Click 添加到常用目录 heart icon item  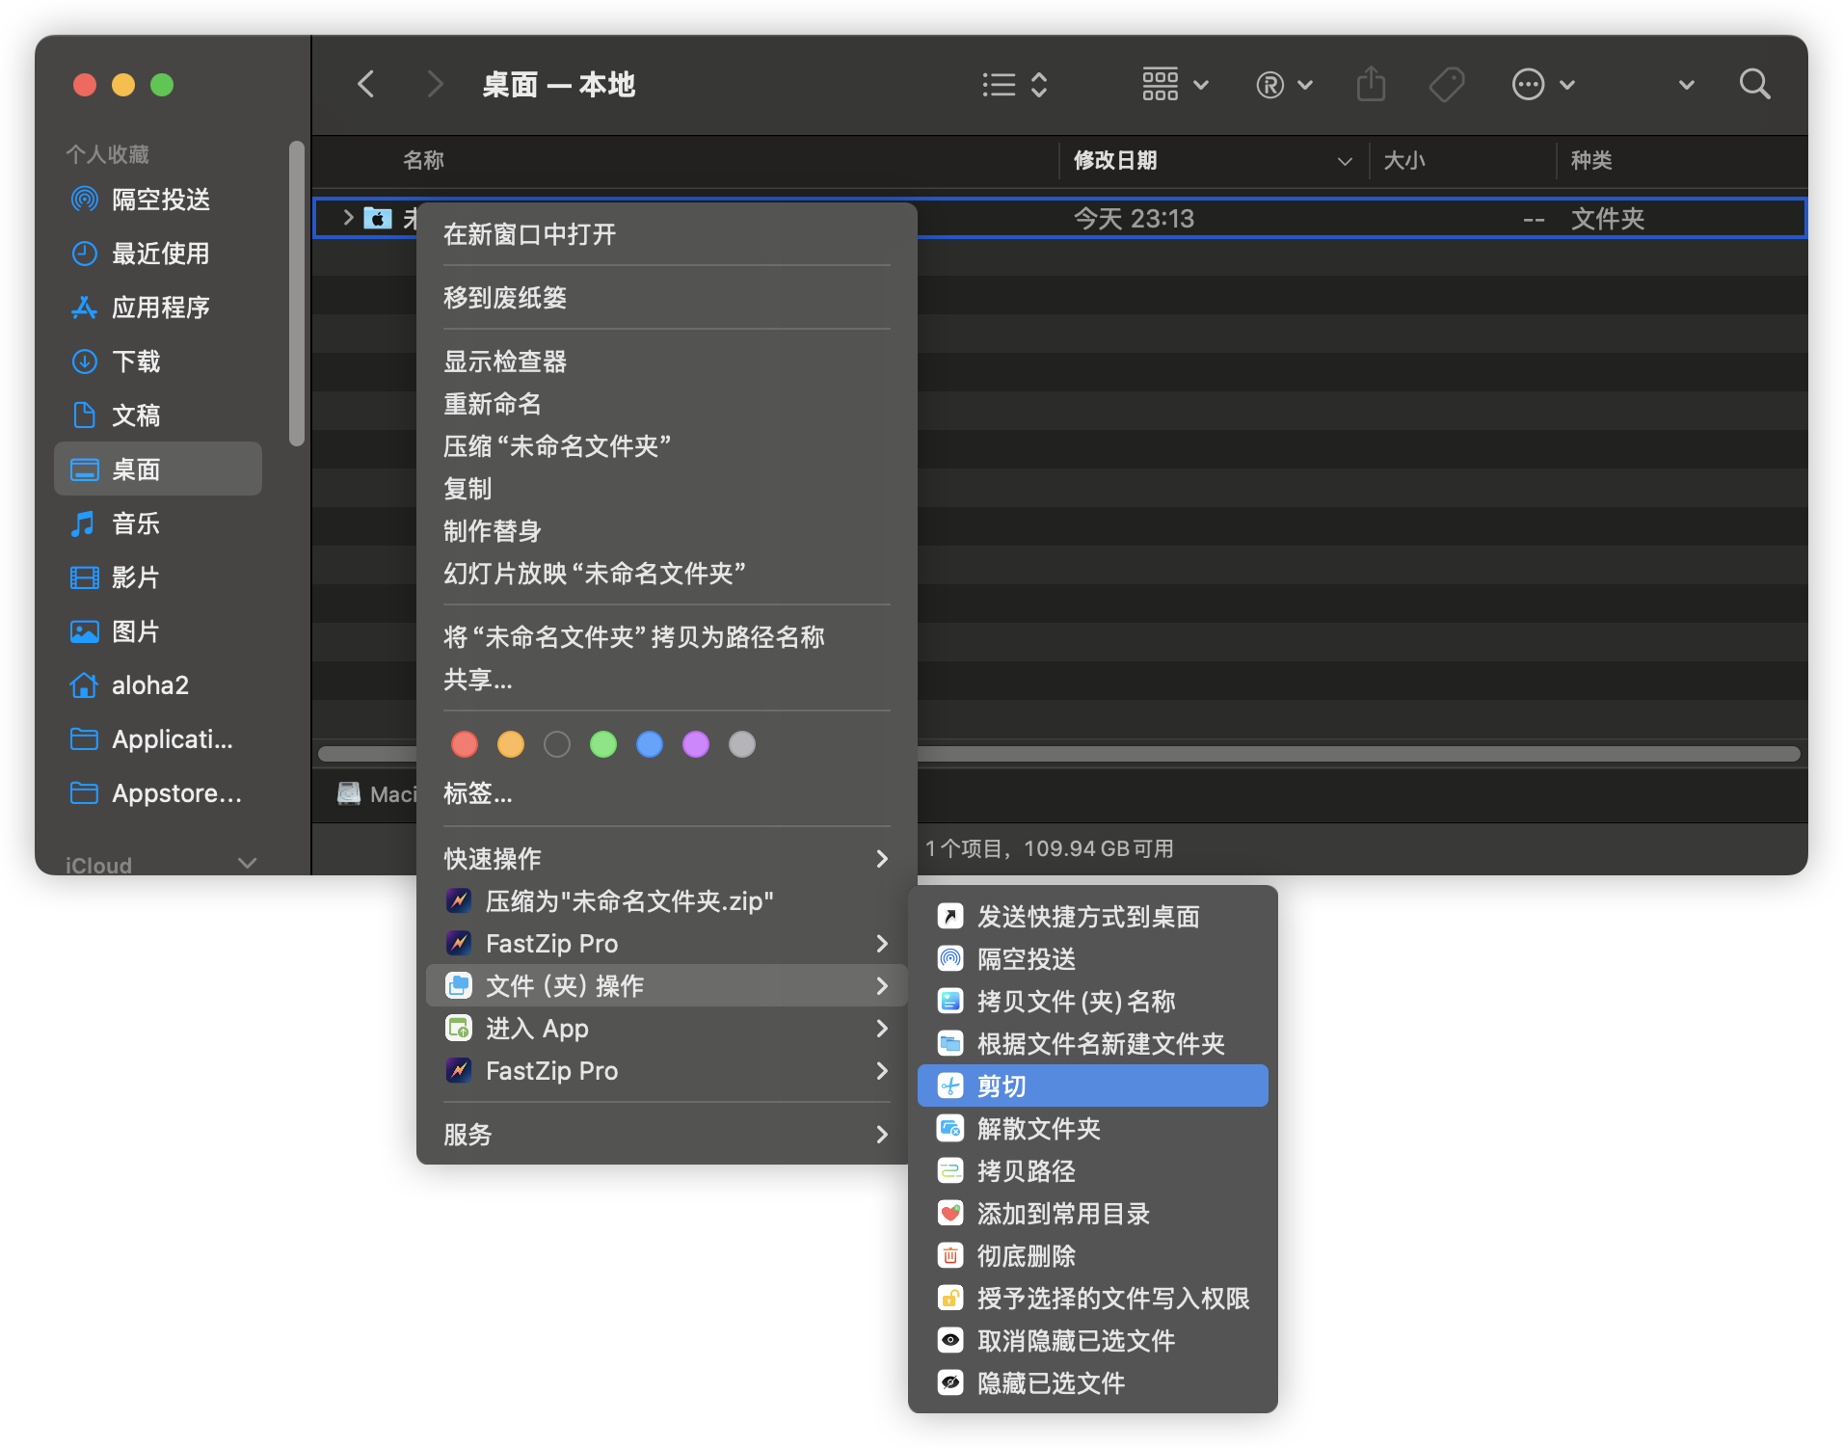[x=1062, y=1214]
